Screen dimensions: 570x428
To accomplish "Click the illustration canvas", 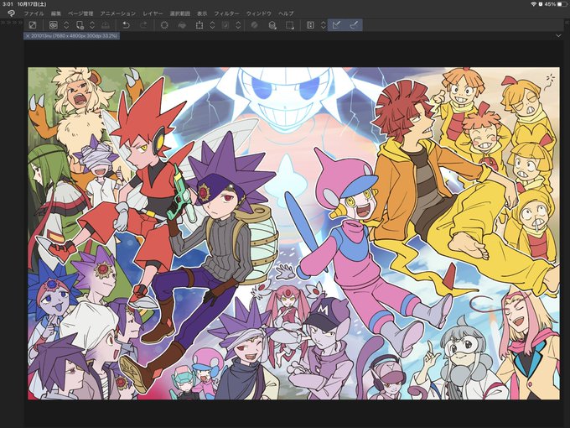I will pyautogui.click(x=293, y=233).
